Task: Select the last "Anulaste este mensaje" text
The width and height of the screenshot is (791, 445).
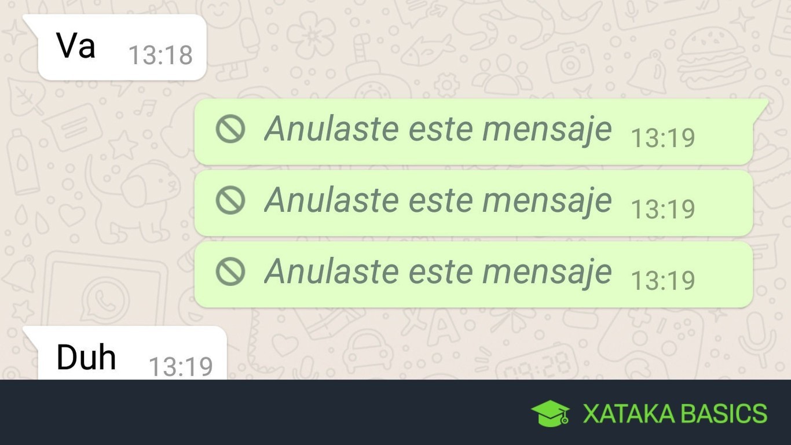Action: (438, 271)
